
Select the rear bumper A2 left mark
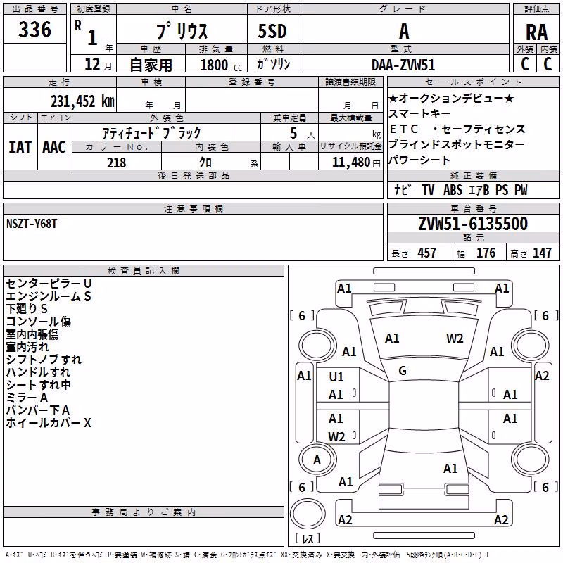click(345, 519)
